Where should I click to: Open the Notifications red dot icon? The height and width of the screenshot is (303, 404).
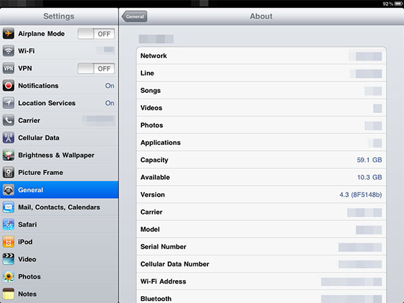tap(8, 86)
